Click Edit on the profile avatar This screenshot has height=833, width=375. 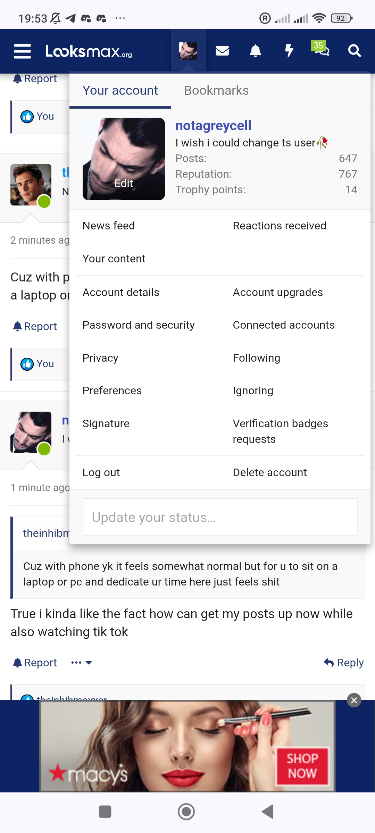pyautogui.click(x=124, y=183)
